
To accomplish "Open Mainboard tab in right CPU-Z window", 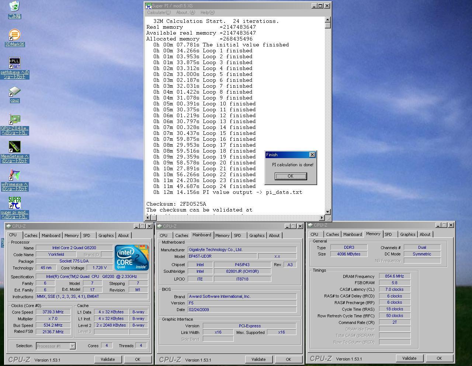I will (353, 234).
